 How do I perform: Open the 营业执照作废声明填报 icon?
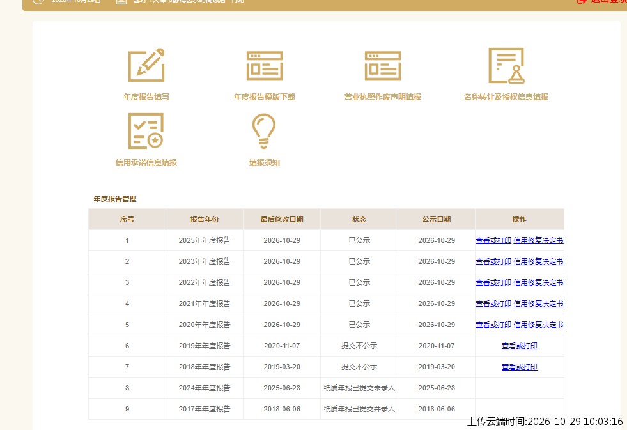tap(383, 66)
